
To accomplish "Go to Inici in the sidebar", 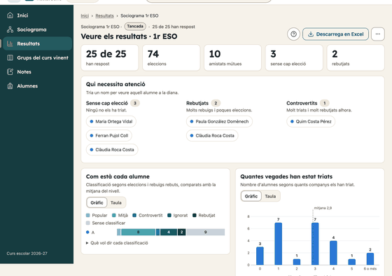I will (38, 15).
